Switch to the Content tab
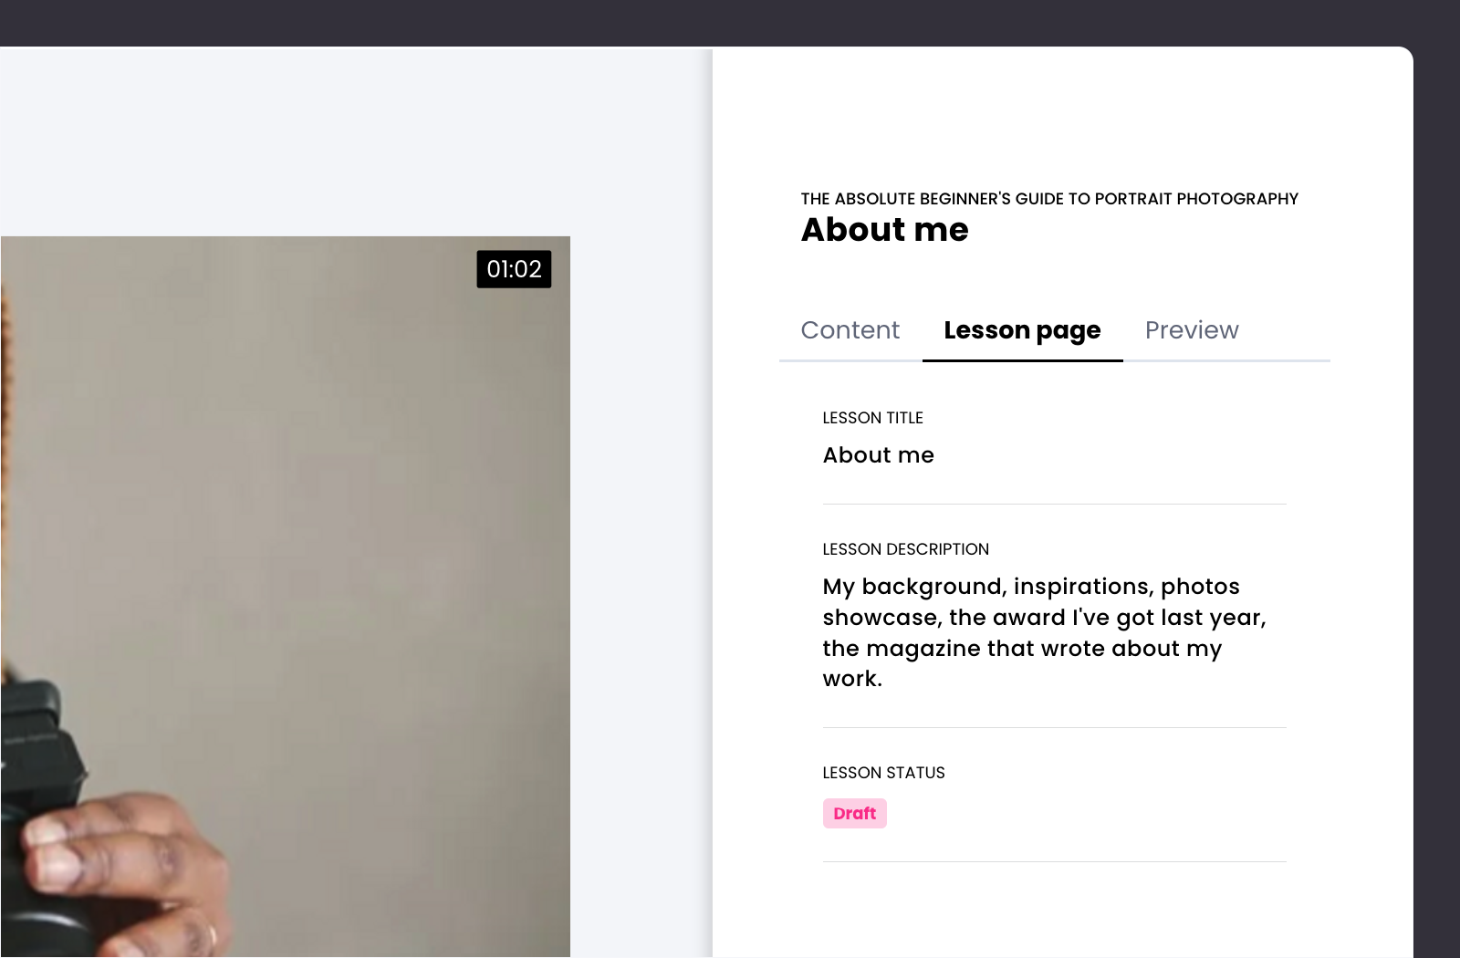1460x958 pixels. point(850,330)
